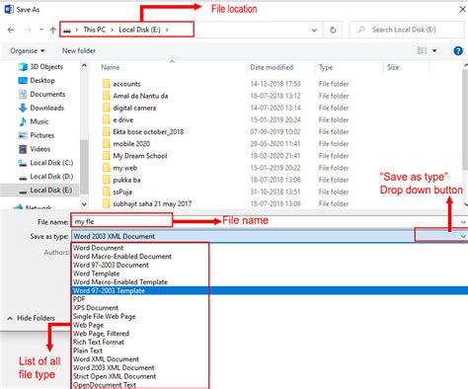The image size is (468, 389).
Task: Sort by Size column header
Action: click(x=393, y=67)
